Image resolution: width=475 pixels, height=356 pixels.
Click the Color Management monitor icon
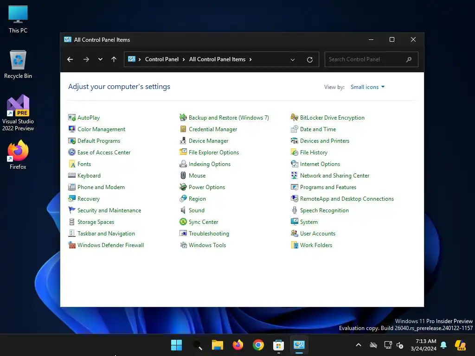[x=72, y=129]
